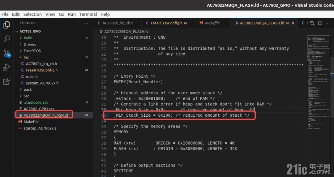Click the _estack = 0x20001000 line
The width and height of the screenshot is (334, 177).
click(x=164, y=98)
